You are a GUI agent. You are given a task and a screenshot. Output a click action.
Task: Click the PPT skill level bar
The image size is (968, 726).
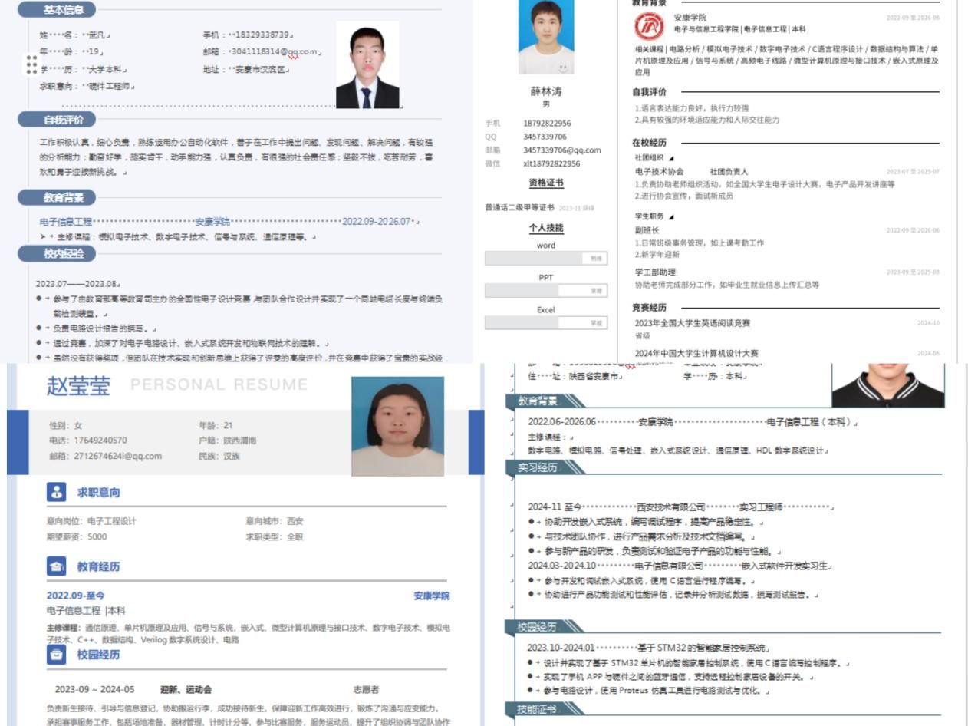click(545, 291)
